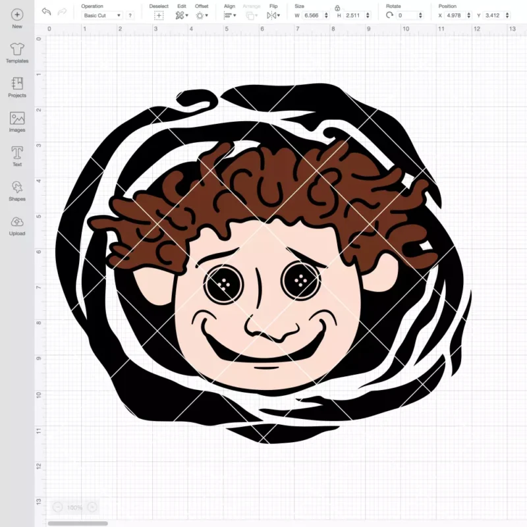Image resolution: width=527 pixels, height=527 pixels.
Task: Click the Height size input field
Action: click(x=354, y=15)
